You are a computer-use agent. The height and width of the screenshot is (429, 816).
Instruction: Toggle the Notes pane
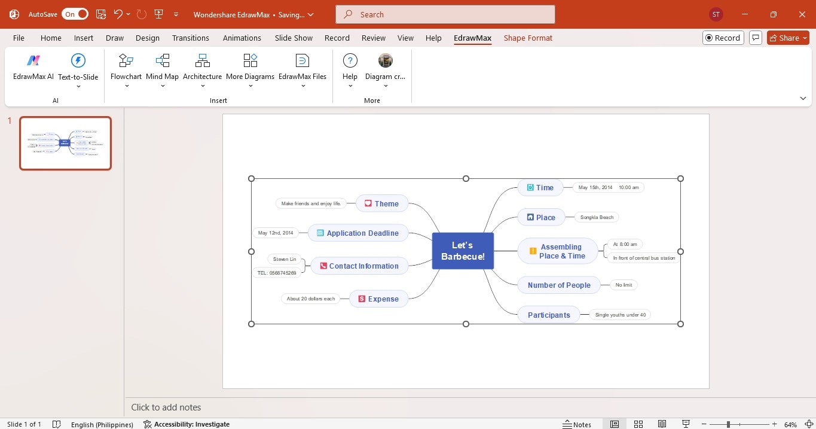577,424
